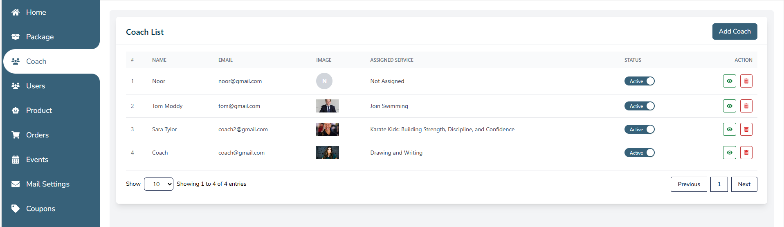
Task: Disable Tom Moddy's Active status toggle
Action: click(x=639, y=106)
